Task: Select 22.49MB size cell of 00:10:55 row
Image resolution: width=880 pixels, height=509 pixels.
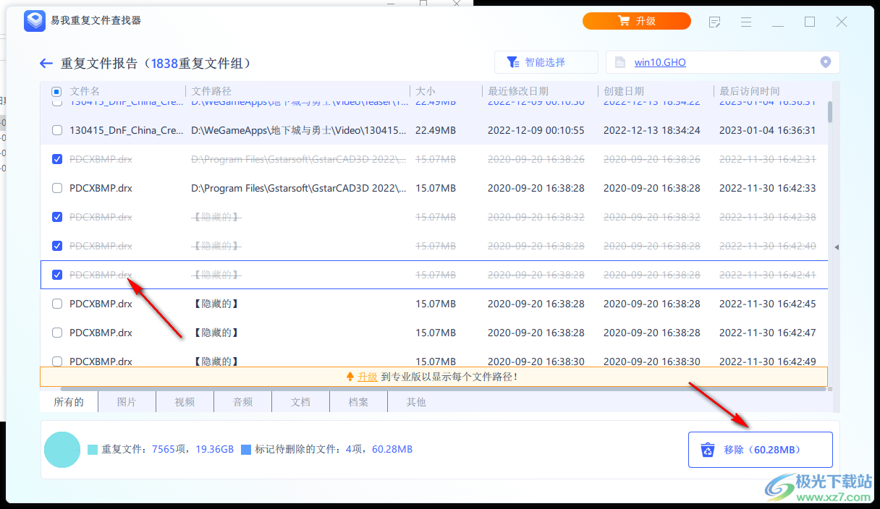Action: tap(436, 130)
